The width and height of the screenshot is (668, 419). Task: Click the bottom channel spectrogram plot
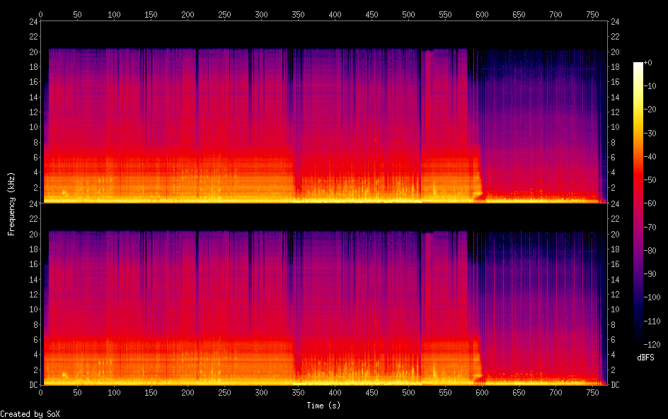(324, 295)
